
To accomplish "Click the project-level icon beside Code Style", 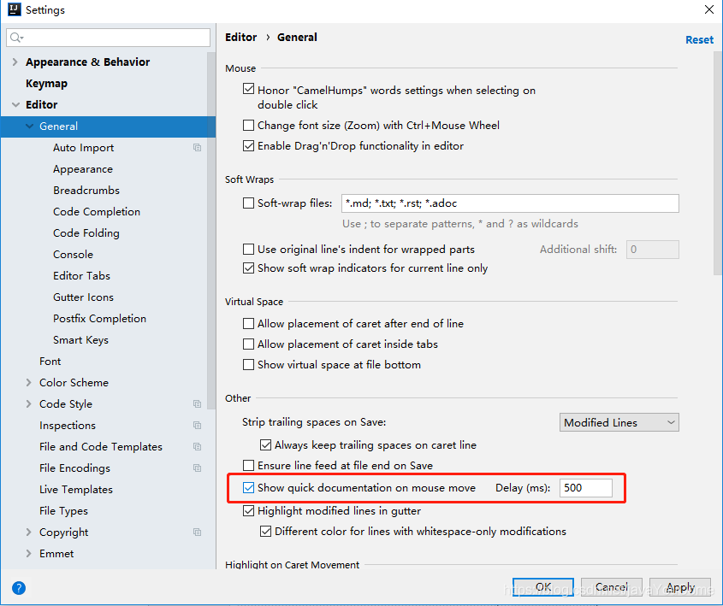I will click(x=198, y=404).
